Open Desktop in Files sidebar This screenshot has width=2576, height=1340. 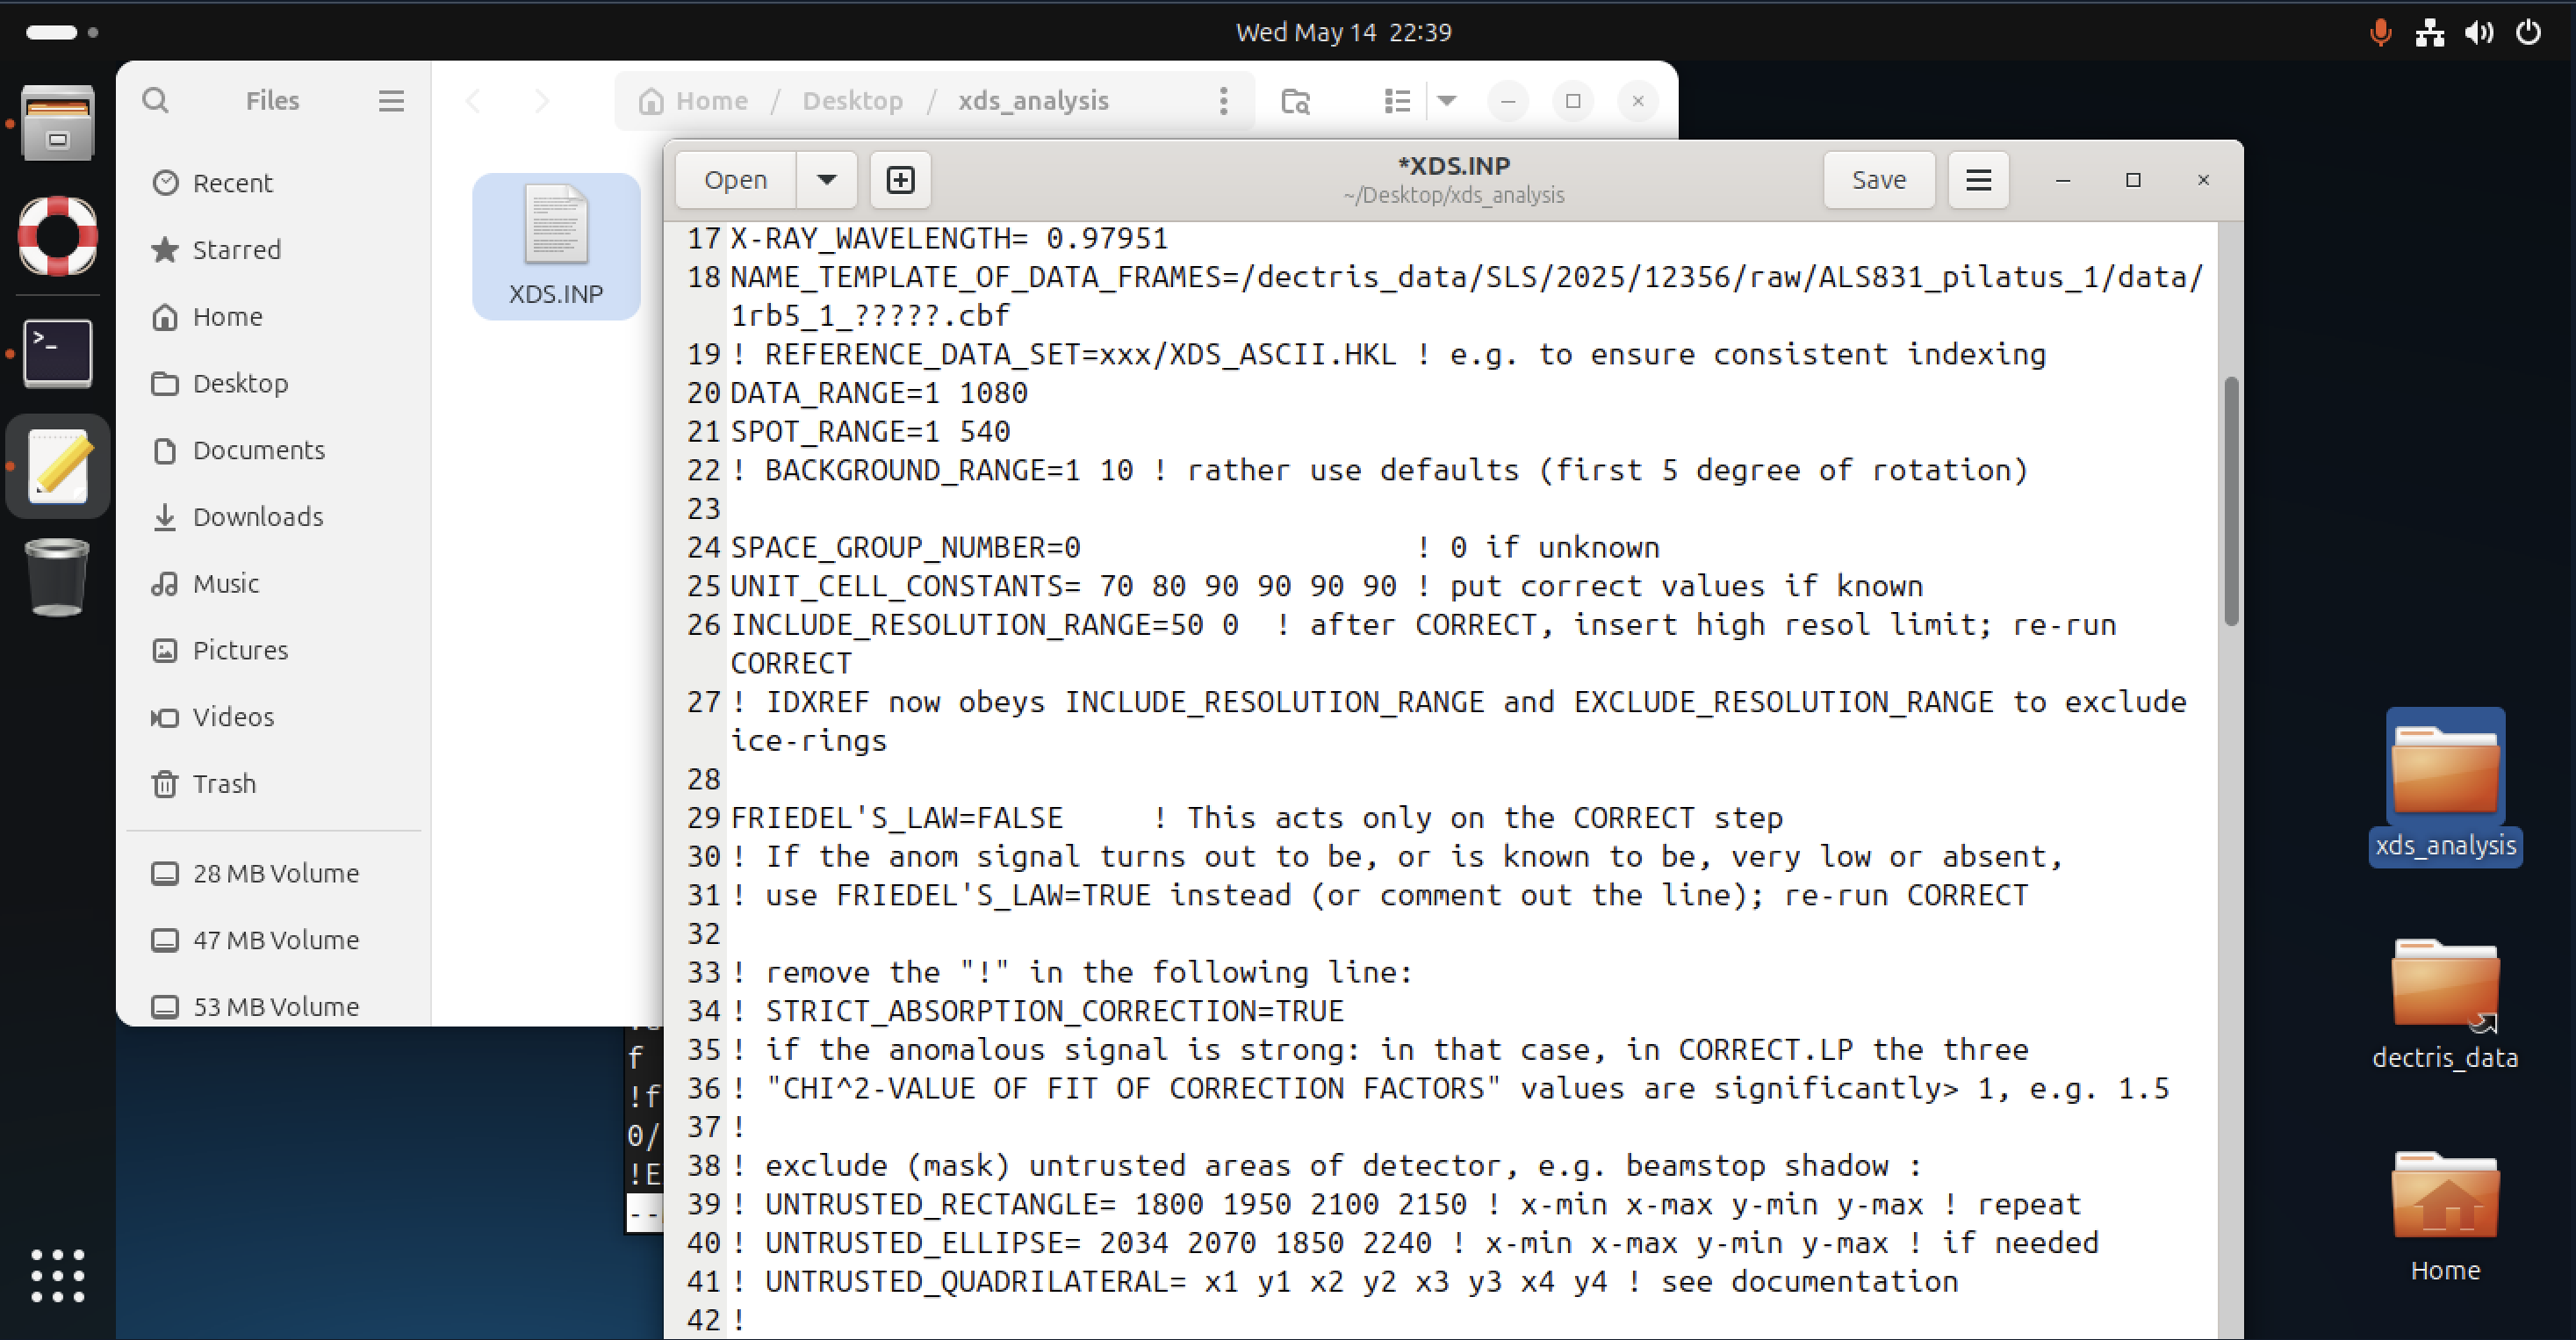(273, 383)
